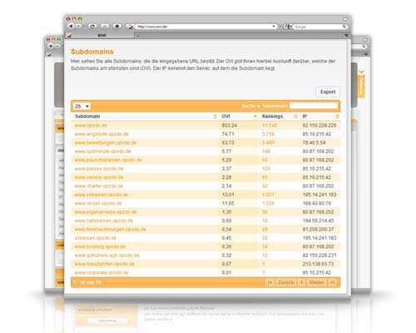Jump to first page with pagination |< button

[270, 282]
